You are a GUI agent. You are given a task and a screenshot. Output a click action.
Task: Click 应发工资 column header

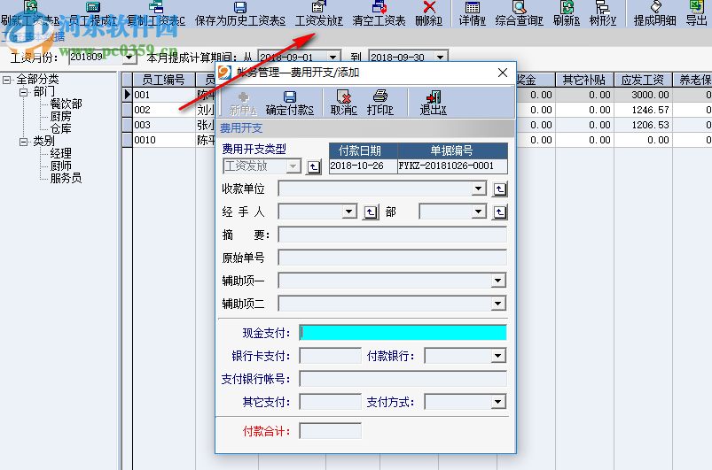click(643, 80)
